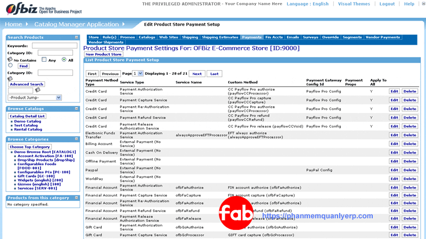Delete the Offline Payment row
Screen dimensions: 426x239
tap(409, 161)
